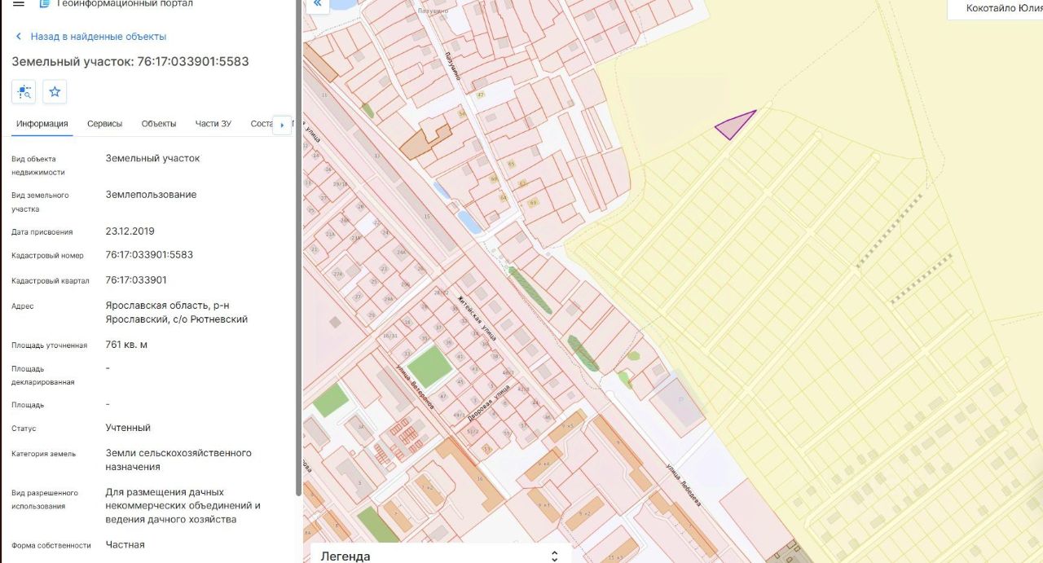Click the back arrow chevron icon
The height and width of the screenshot is (563, 1043).
coord(19,37)
